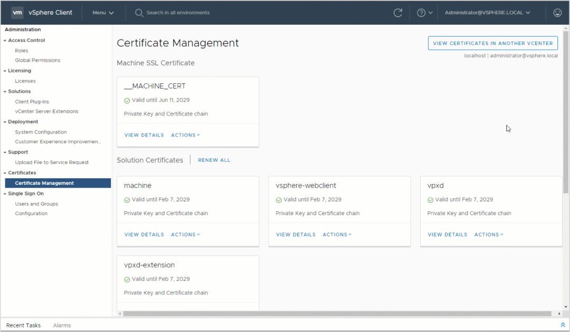Screen dimensions: 570x332
Task: Click VIEW CERTIFICATES IN ANOTHER VCENTER
Action: pyautogui.click(x=492, y=43)
